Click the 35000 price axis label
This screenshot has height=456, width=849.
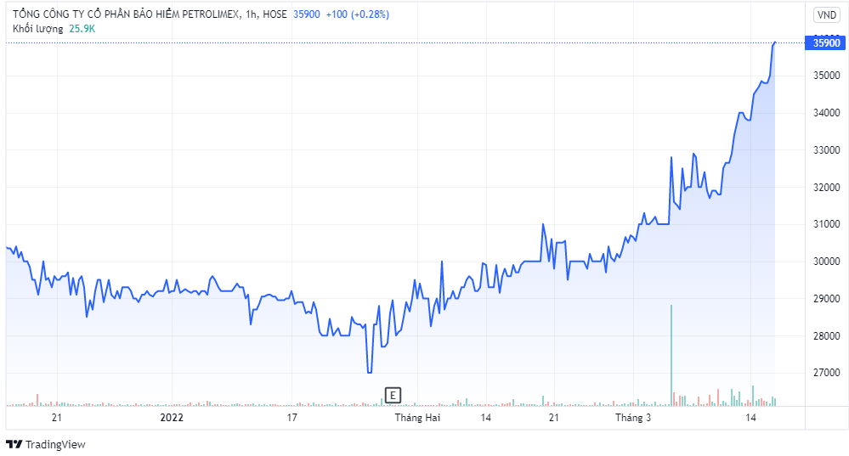click(826, 76)
